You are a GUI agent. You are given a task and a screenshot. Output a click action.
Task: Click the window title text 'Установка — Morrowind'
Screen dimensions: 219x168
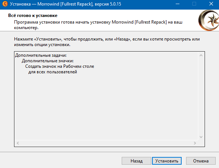pos(35,4)
